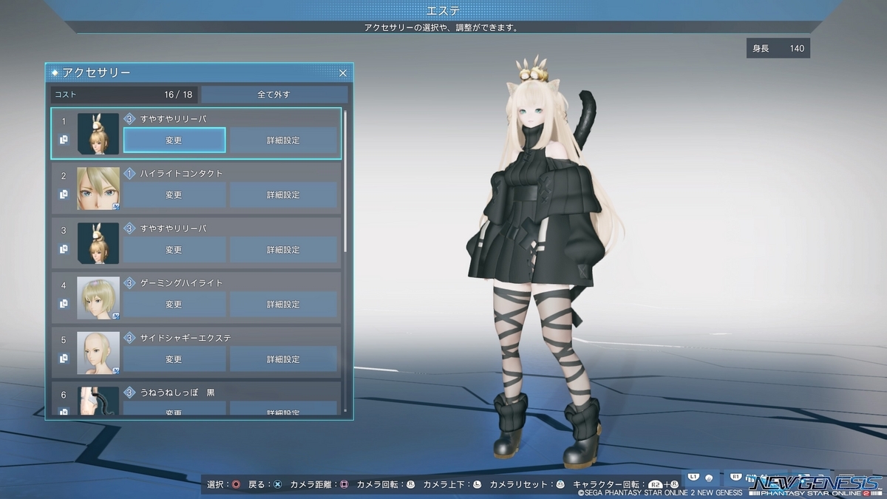Click the stick icon next to カメラ上下

click(477, 485)
